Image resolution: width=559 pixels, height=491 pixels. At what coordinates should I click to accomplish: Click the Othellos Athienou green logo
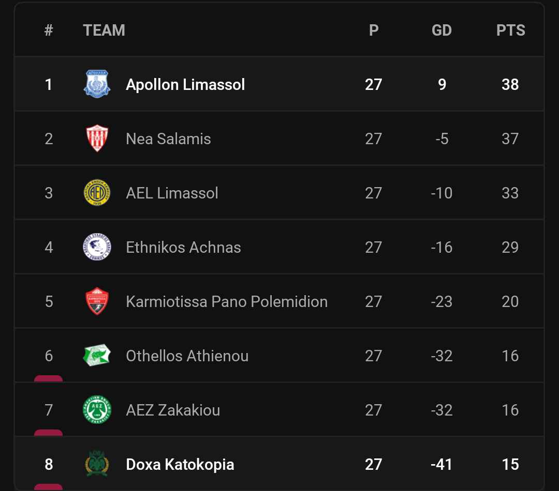(x=97, y=355)
